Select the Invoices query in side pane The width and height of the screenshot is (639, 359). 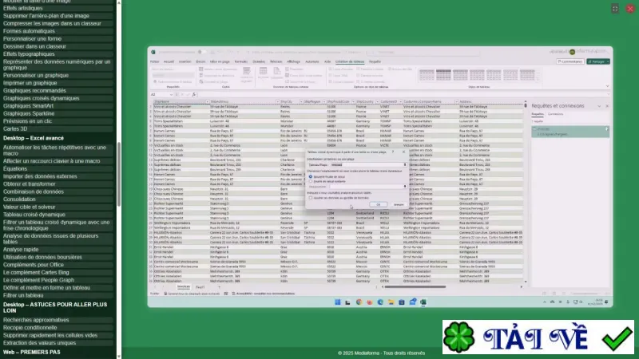coord(570,132)
